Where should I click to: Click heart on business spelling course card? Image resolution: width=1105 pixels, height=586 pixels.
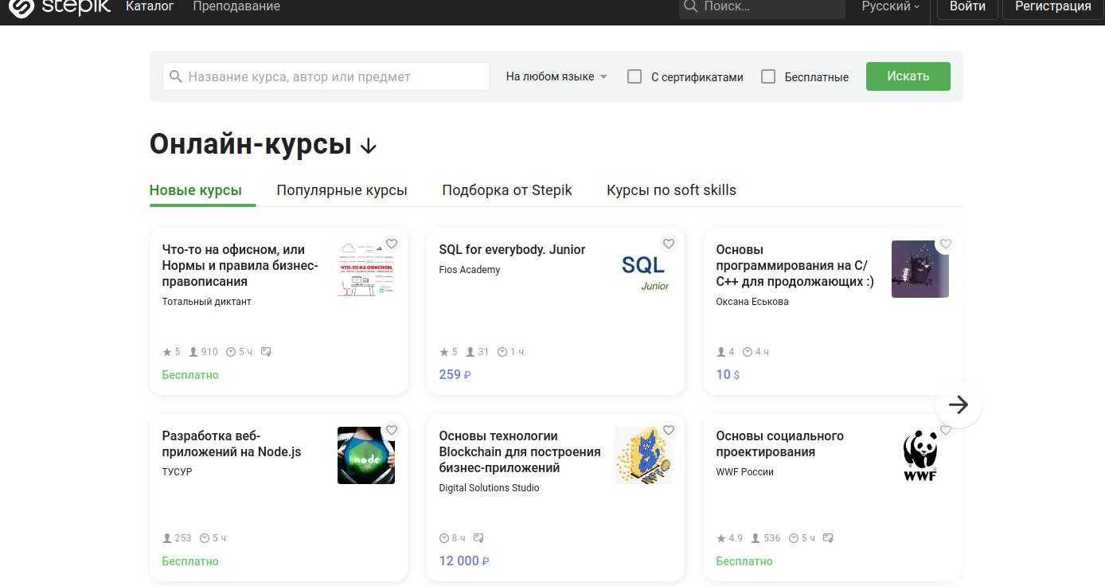[392, 244]
